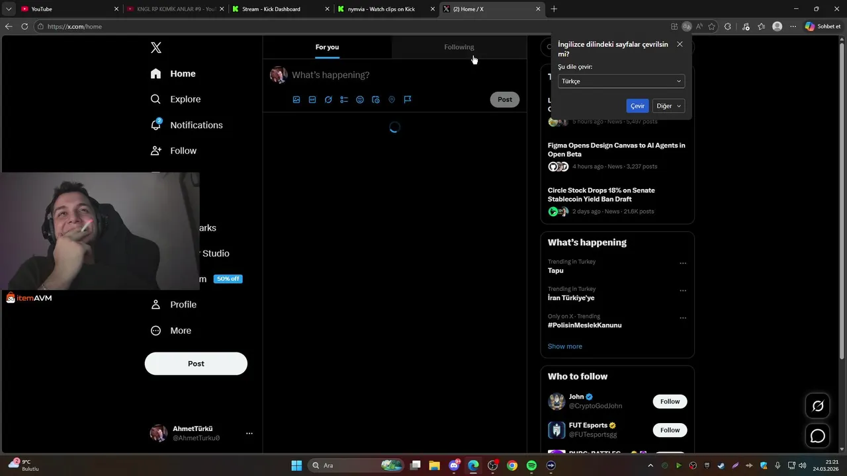Open Chrome from taskbar
This screenshot has height=476, width=847.
512,465
